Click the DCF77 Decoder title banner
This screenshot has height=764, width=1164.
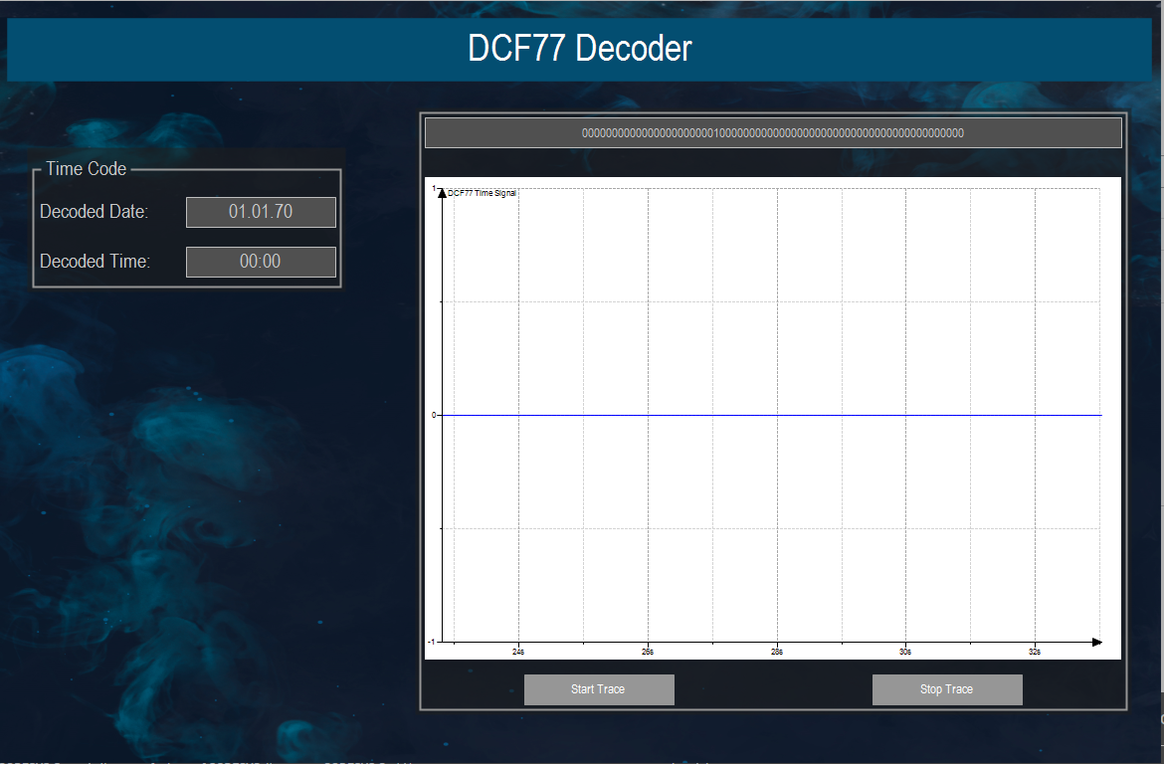[580, 49]
